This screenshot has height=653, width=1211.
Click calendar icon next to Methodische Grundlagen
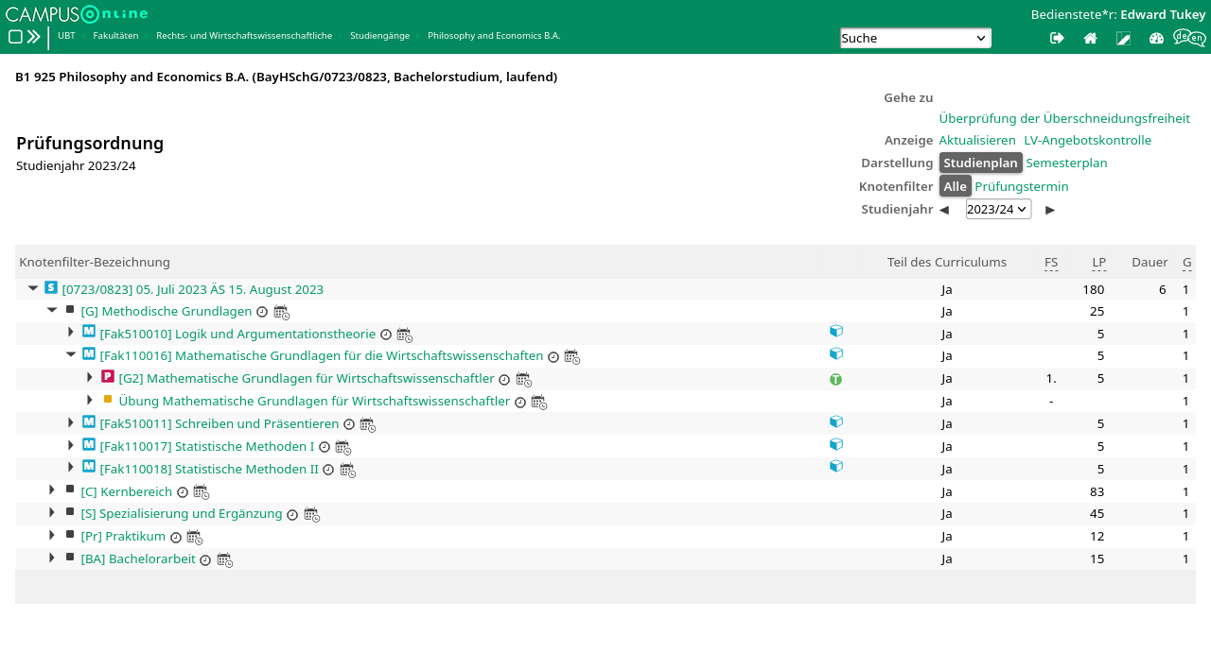pos(281,312)
